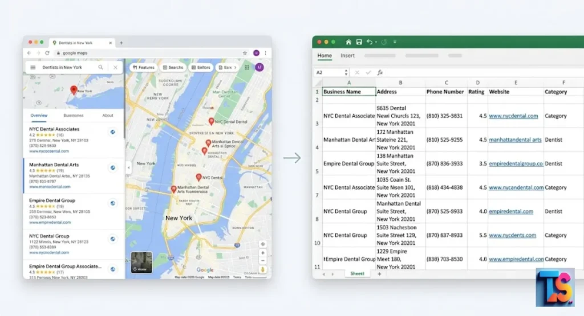Screen dimensions: 584x316
Task: Open www.nycocaental.com in the Maps listing
Action: pyautogui.click(x=49, y=151)
